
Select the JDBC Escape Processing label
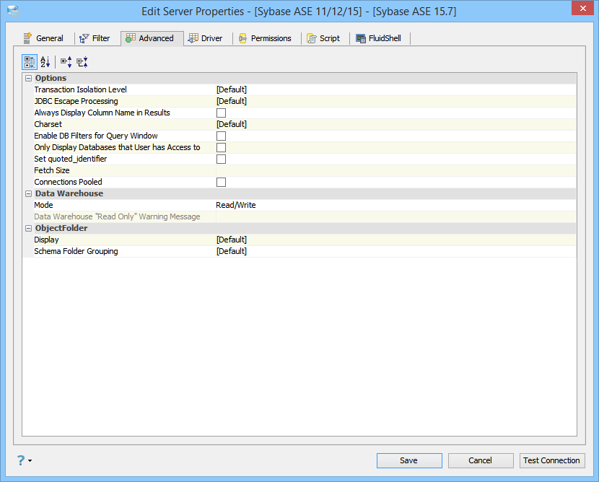coord(76,101)
